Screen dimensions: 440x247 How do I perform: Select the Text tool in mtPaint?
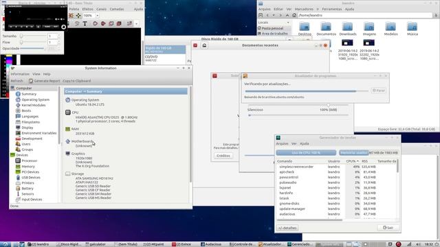coord(85,23)
